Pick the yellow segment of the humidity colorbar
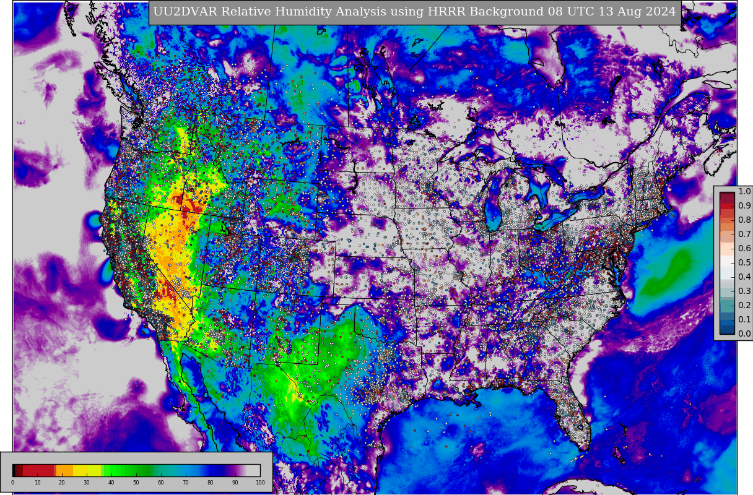753x495 pixels. tap(87, 470)
